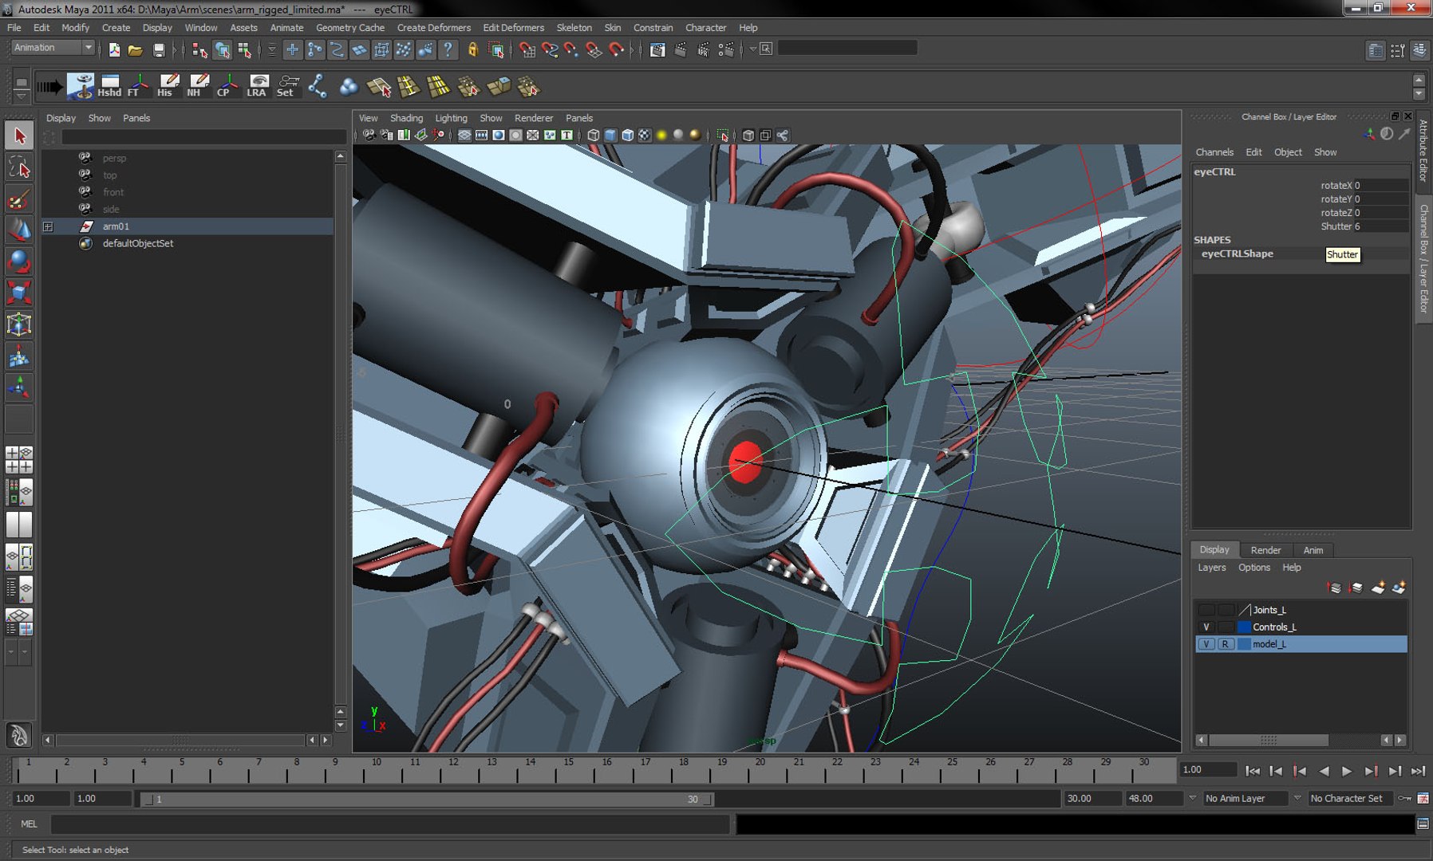Select the arrow Select Tool
The height and width of the screenshot is (861, 1433).
(19, 136)
